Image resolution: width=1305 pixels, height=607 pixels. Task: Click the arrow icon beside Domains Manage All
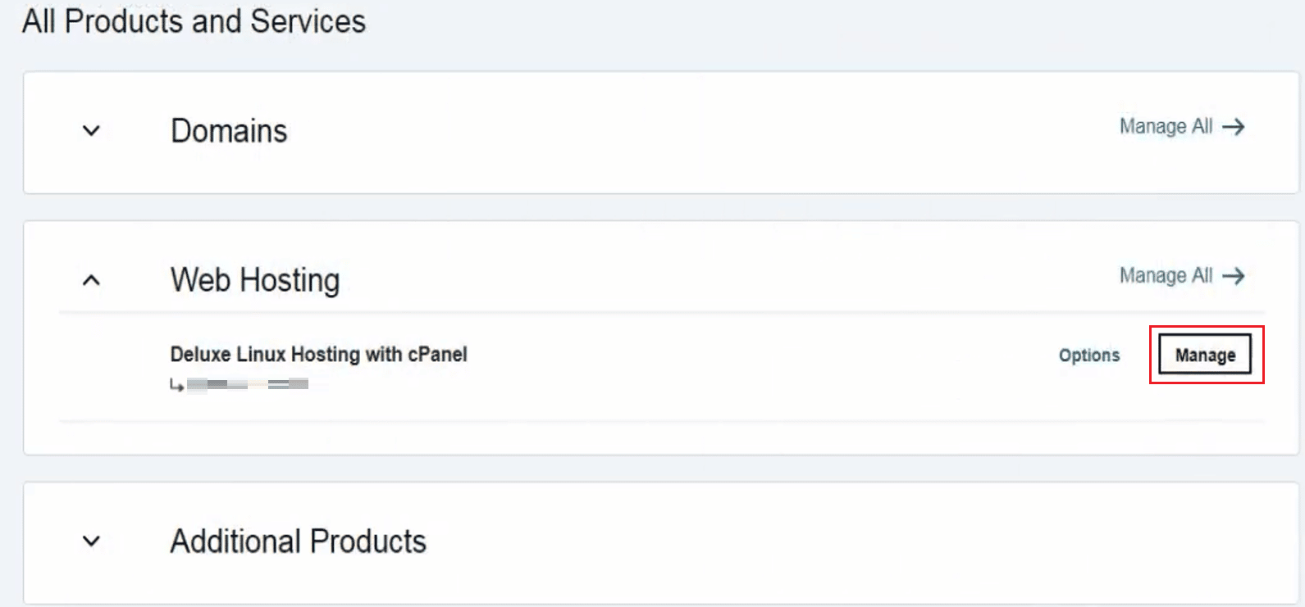[1233, 127]
